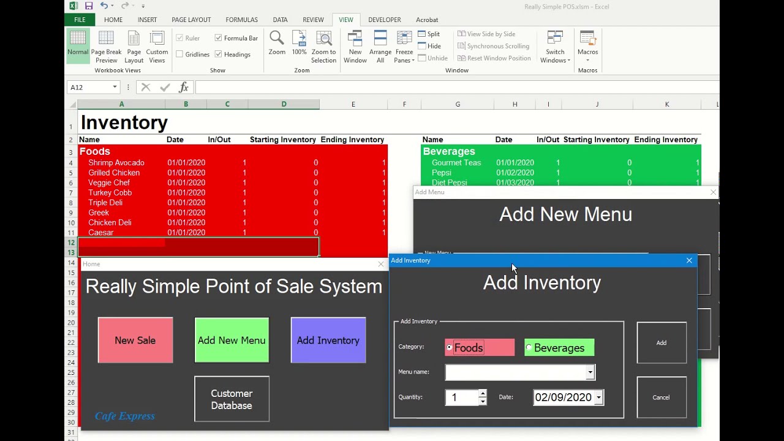Click View Side by Side
This screenshot has height=441, width=784.
click(x=486, y=34)
